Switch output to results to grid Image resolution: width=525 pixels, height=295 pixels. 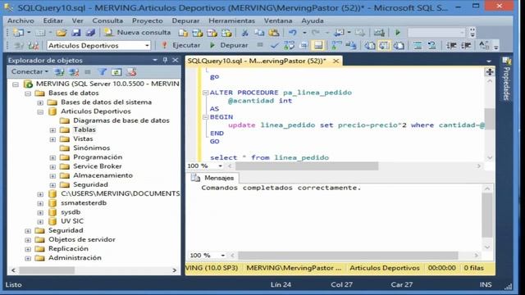pyautogui.click(x=384, y=46)
